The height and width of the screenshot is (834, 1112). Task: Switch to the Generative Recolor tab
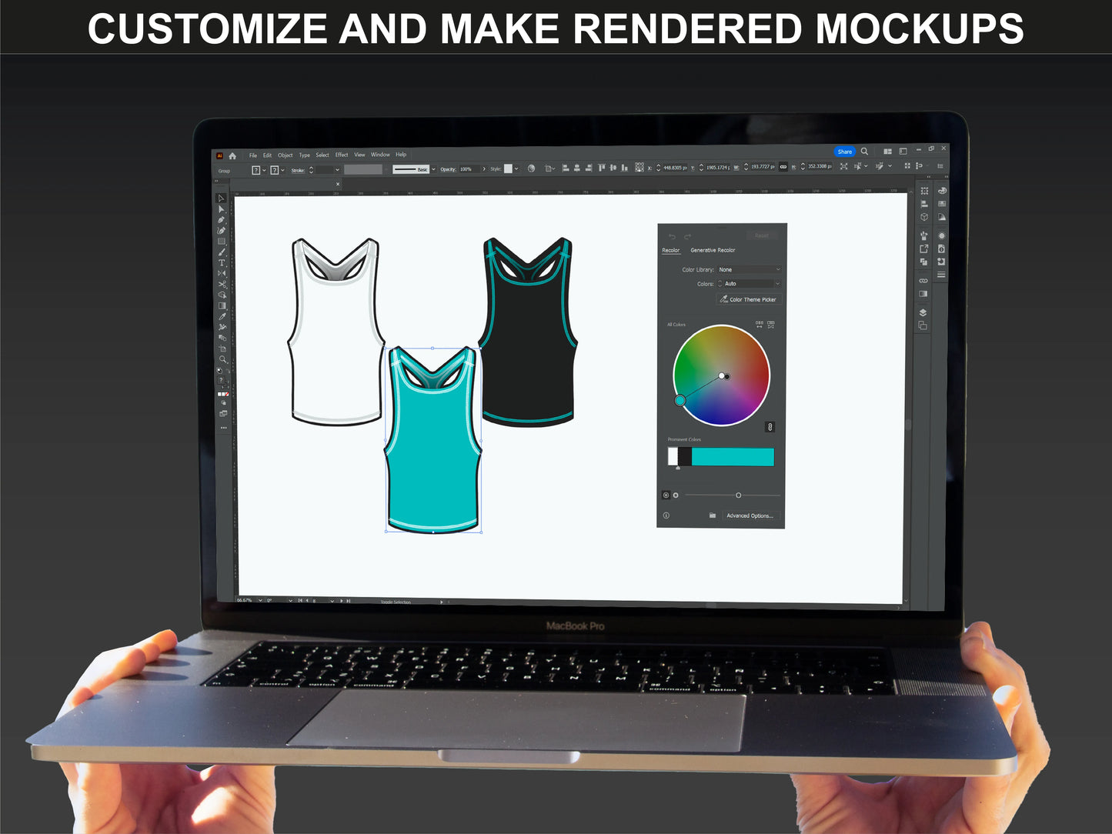tap(713, 250)
